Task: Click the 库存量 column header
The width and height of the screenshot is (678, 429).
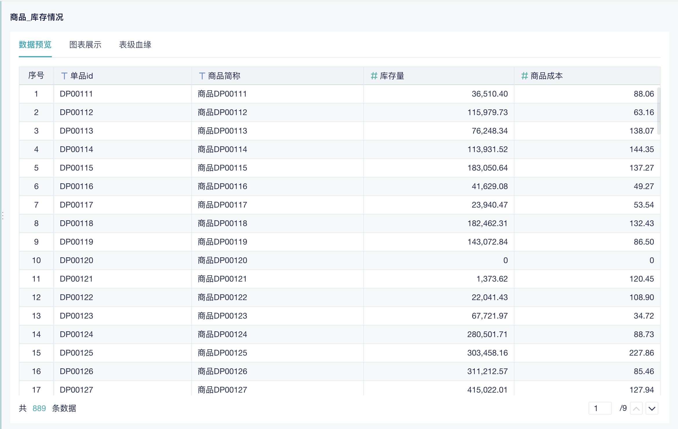Action: (392, 76)
